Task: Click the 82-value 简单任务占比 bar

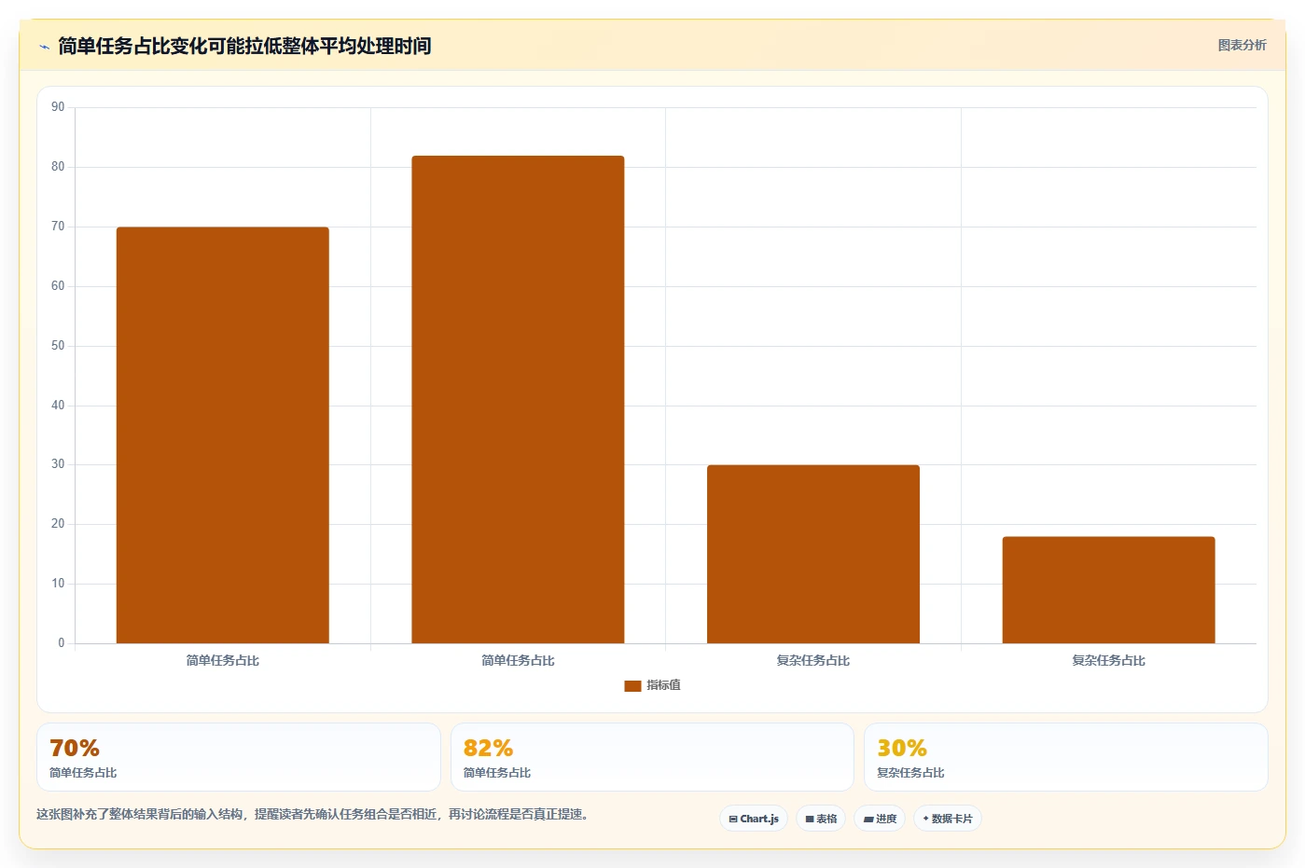Action: [518, 399]
